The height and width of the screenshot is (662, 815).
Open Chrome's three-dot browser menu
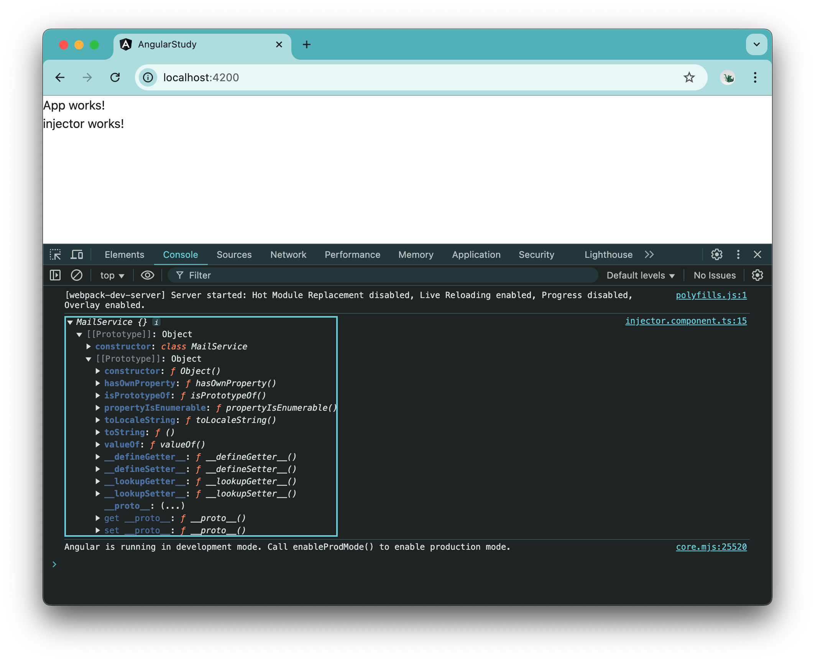click(x=755, y=77)
